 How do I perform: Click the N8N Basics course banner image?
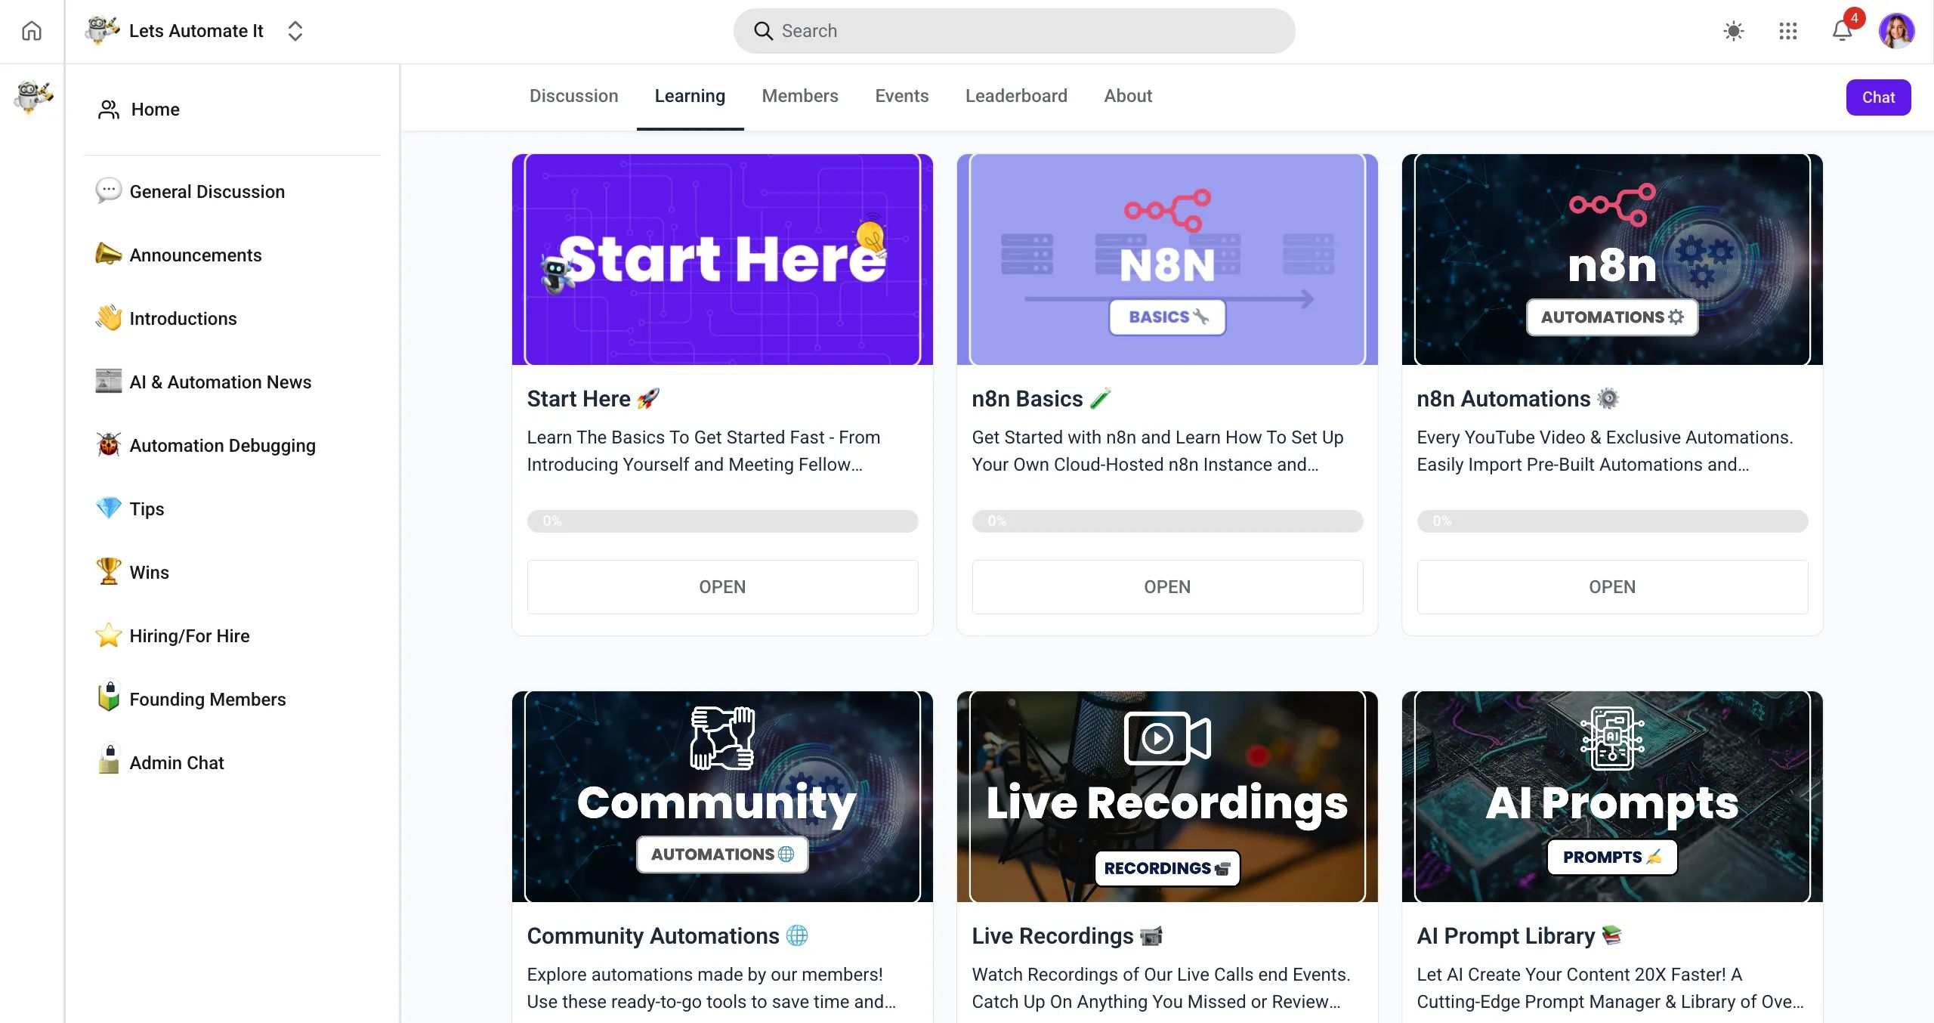(x=1167, y=259)
